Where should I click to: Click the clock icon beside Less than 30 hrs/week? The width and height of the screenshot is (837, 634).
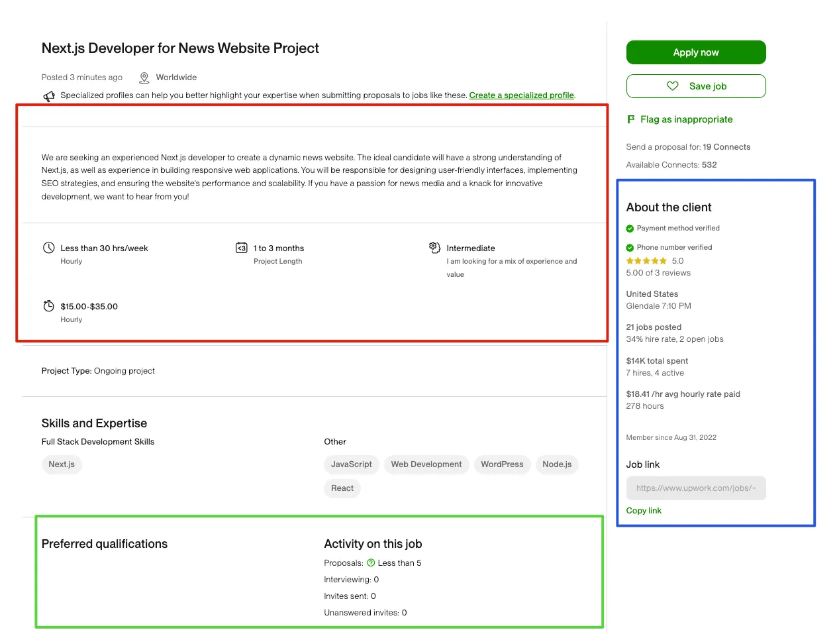point(48,247)
